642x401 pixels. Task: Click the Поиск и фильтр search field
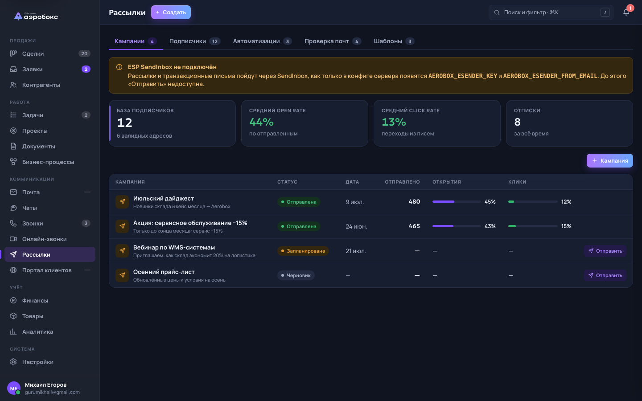(551, 12)
